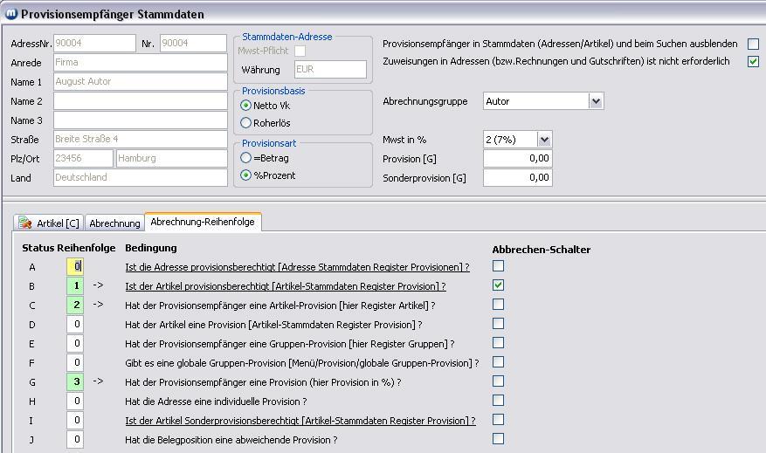Screen dimensions: 766x453
Task: Click the application icon in the title bar
Action: click(11, 14)
